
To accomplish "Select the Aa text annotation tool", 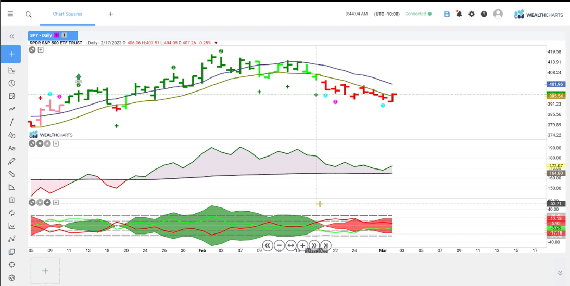I will (11, 148).
